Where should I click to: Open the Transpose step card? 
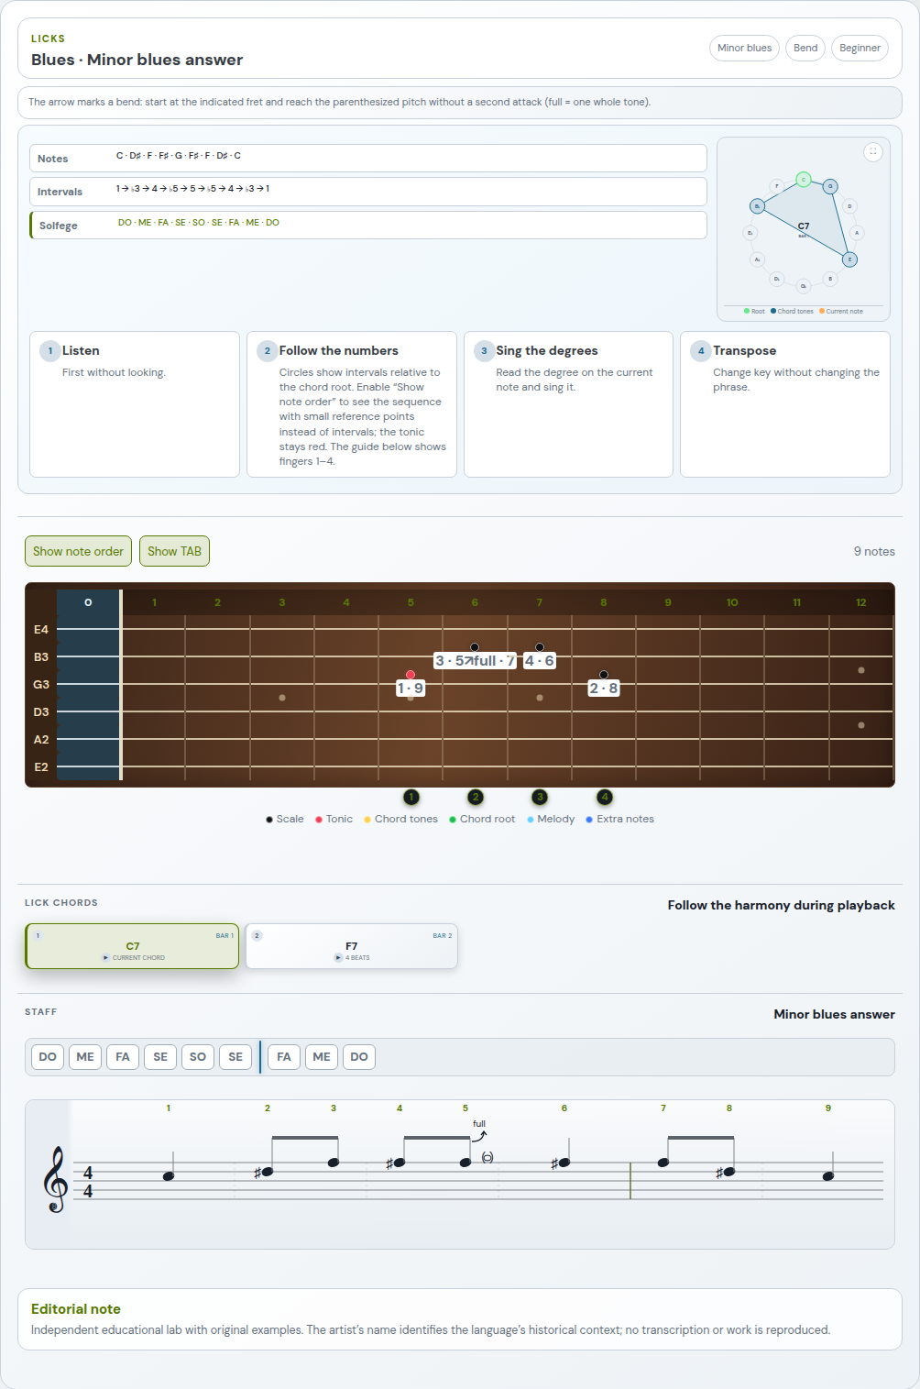(785, 404)
